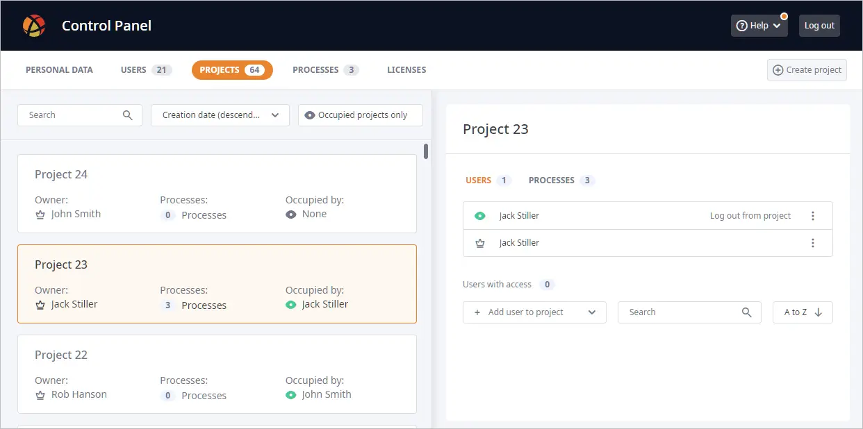The height and width of the screenshot is (429, 863).
Task: Click Log out from project link
Action: [750, 216]
